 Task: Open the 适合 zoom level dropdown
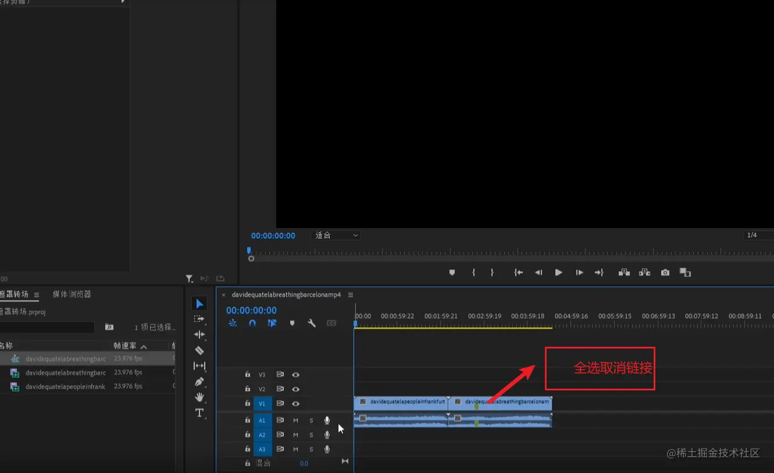[337, 236]
